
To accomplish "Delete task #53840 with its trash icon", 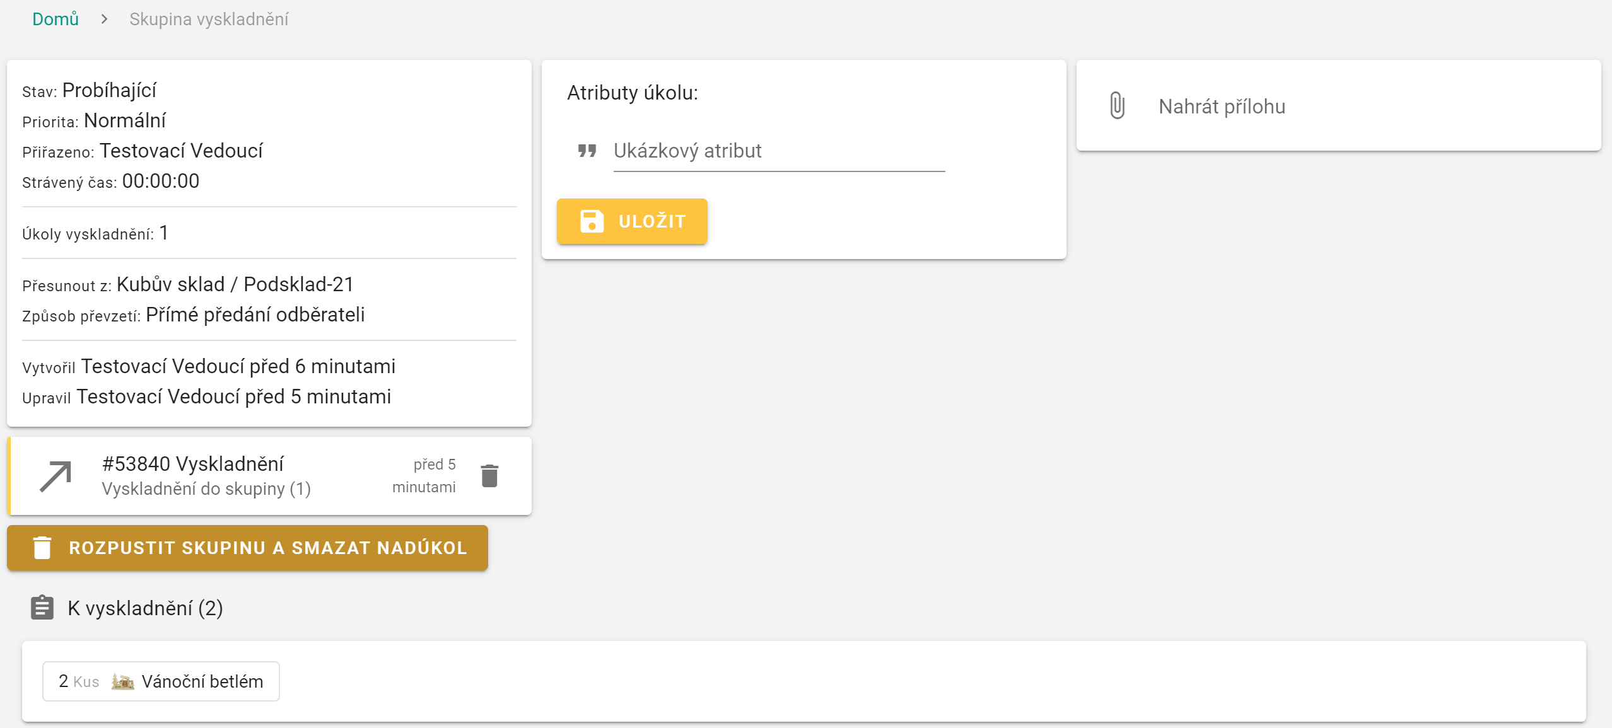I will 489,476.
